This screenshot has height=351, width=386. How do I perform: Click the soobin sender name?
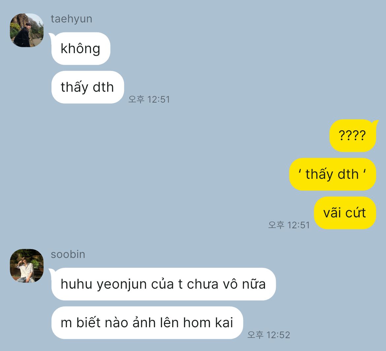coord(68,254)
